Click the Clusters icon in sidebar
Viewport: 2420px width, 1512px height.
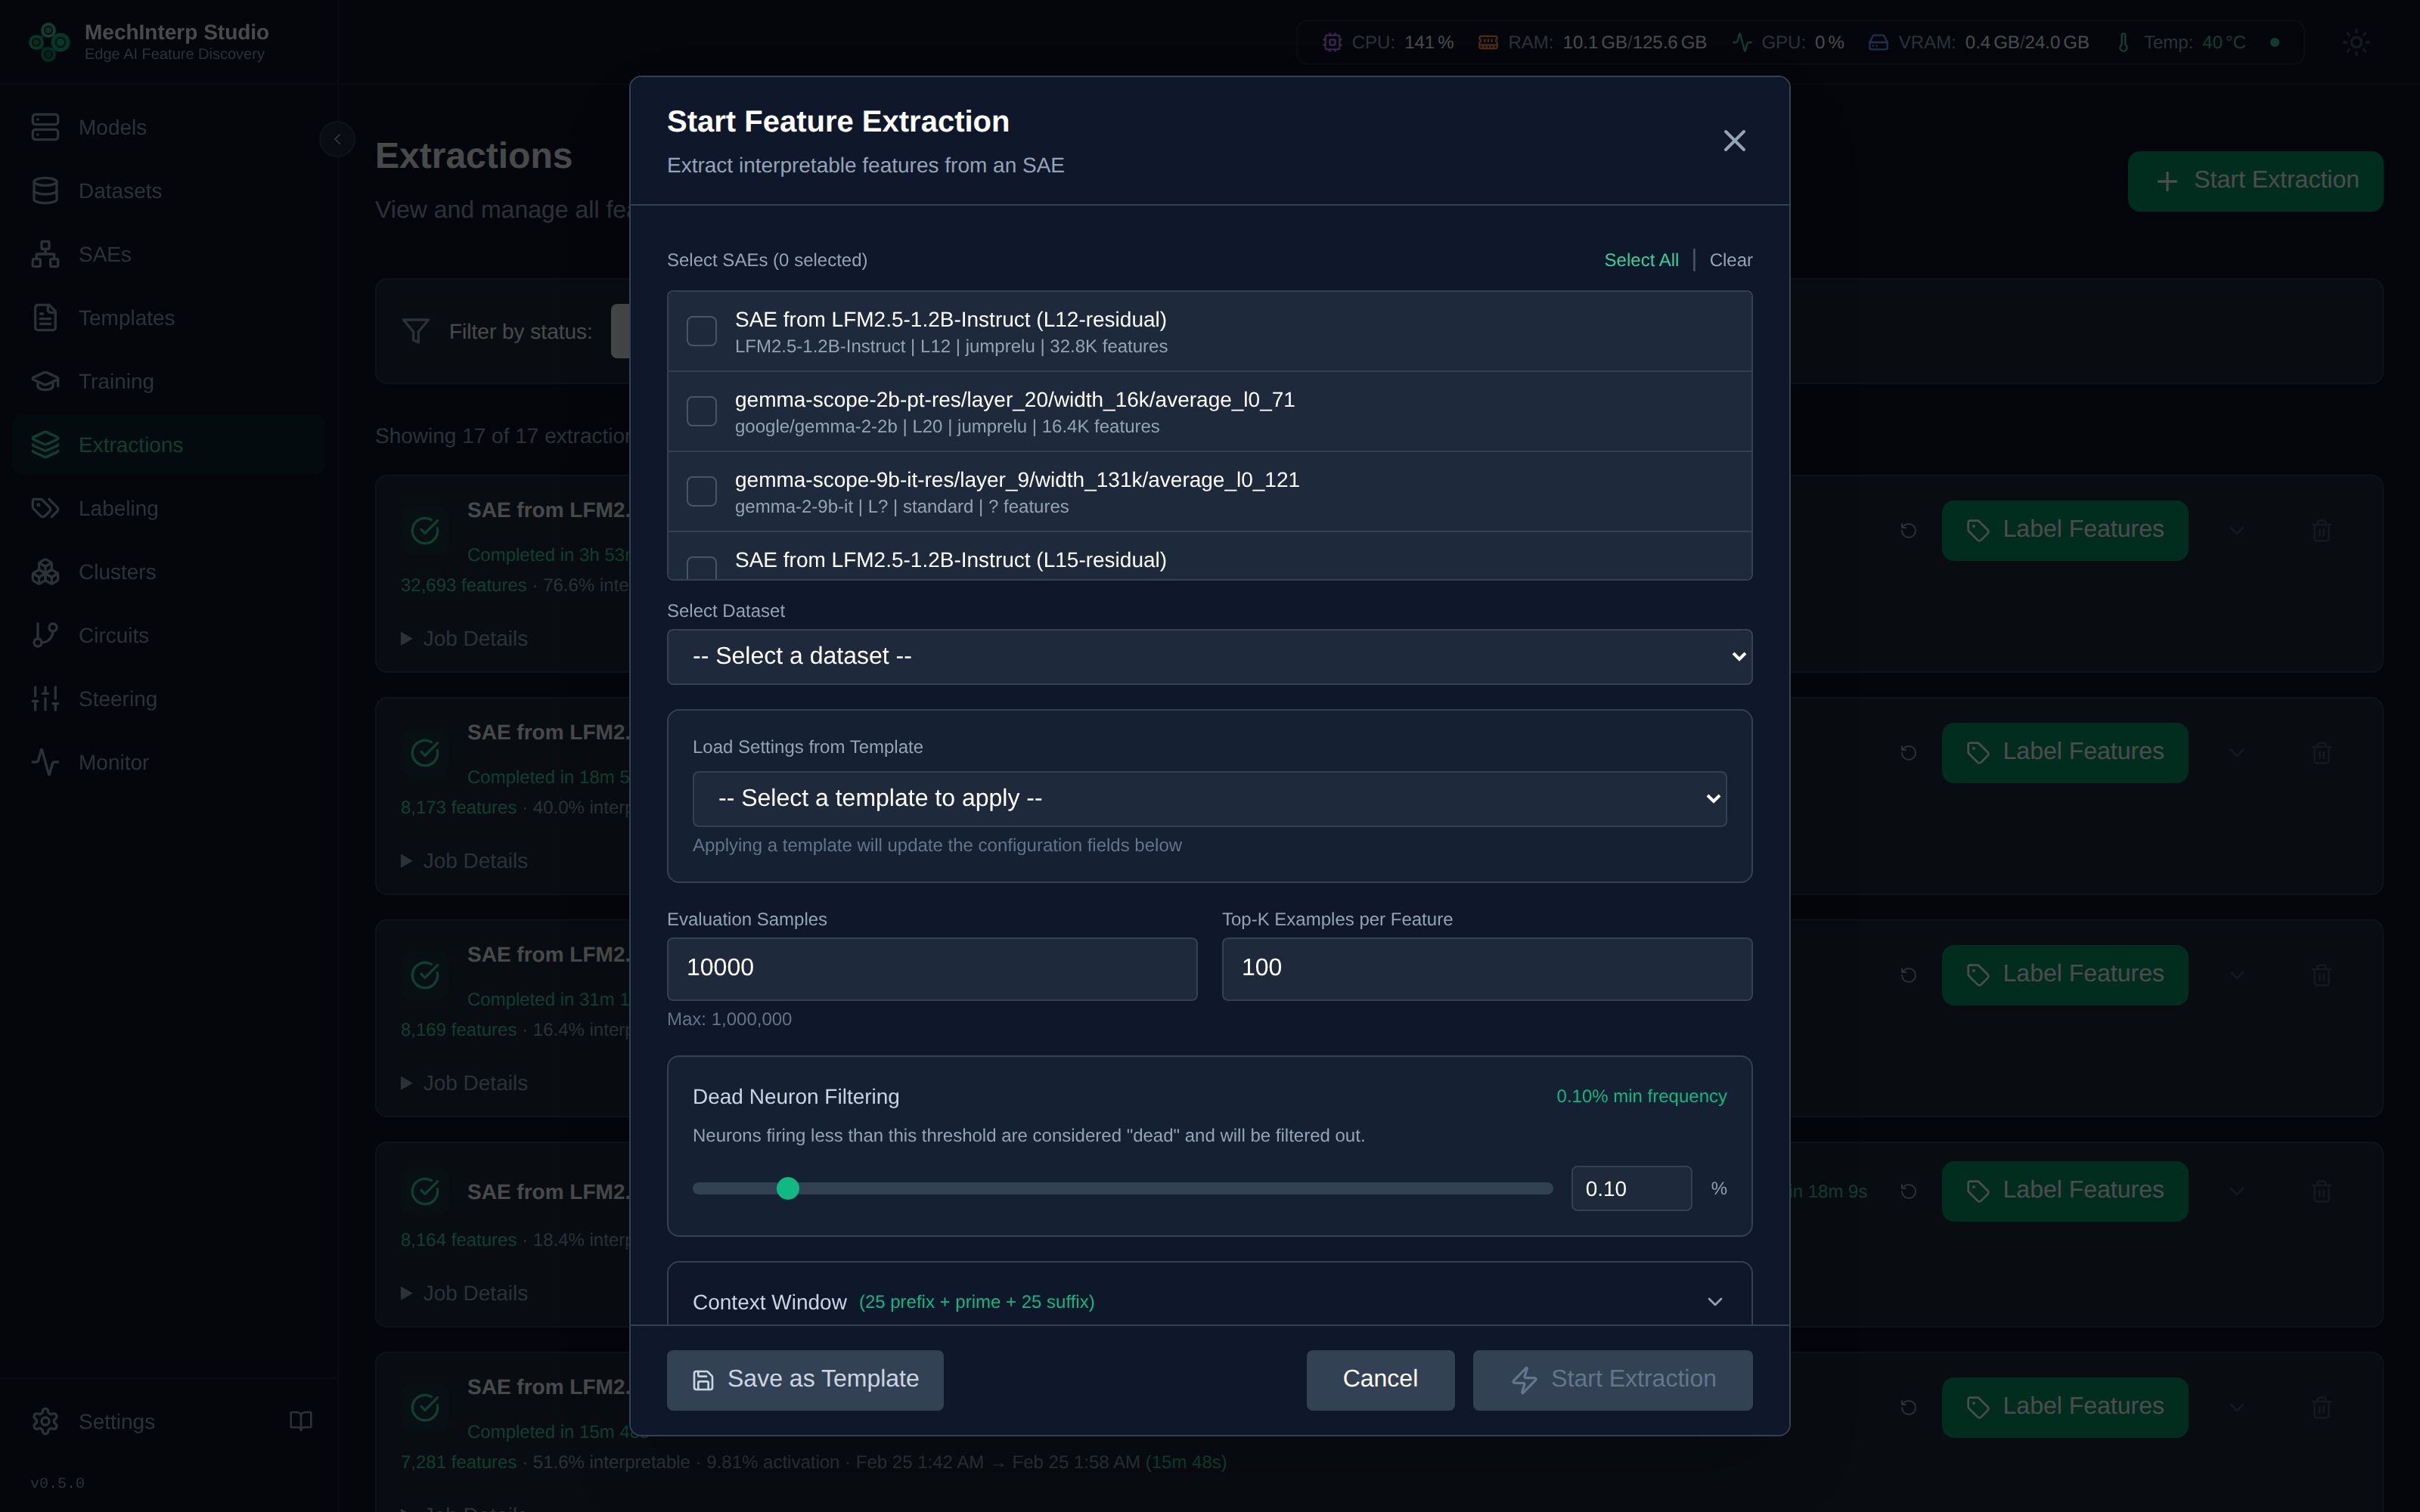tap(45, 572)
